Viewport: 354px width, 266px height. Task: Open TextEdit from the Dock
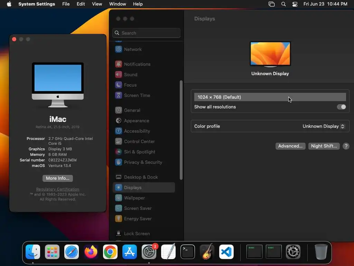point(168,252)
